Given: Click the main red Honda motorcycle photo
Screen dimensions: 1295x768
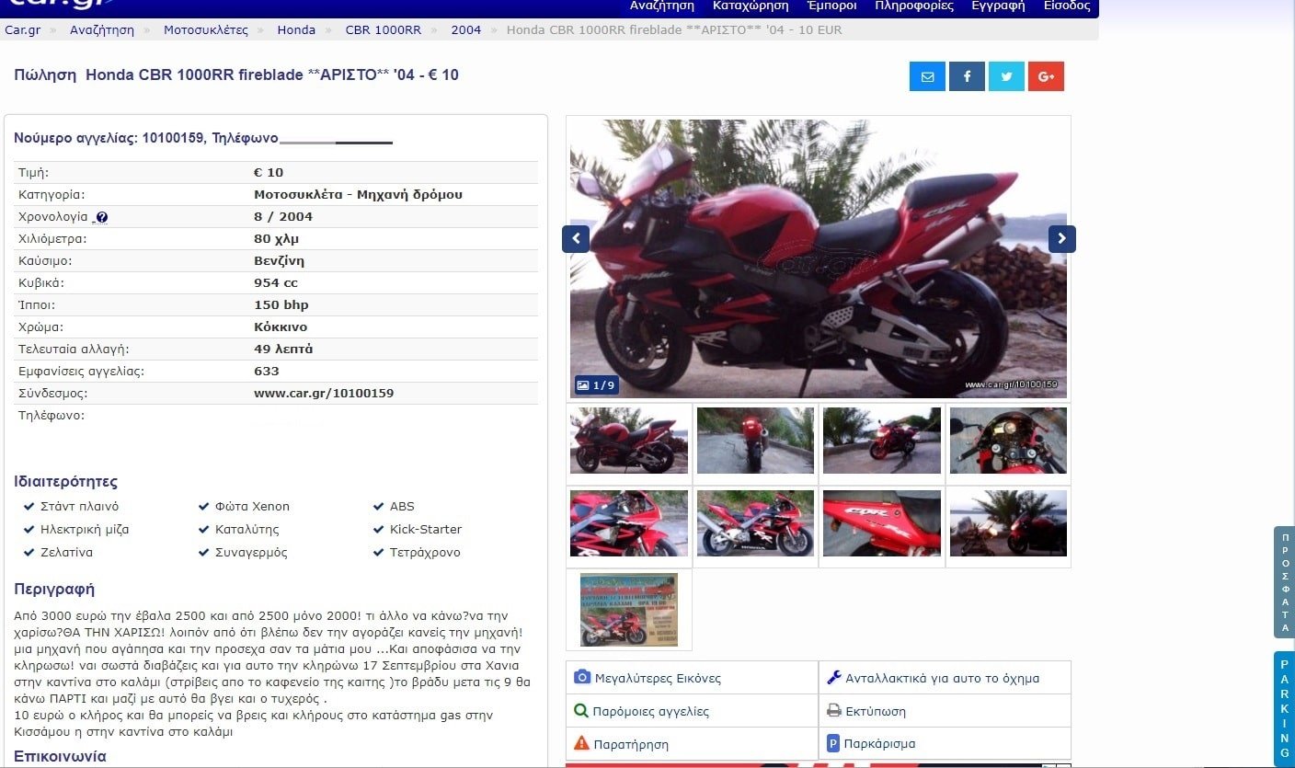Looking at the screenshot, I should (x=819, y=258).
